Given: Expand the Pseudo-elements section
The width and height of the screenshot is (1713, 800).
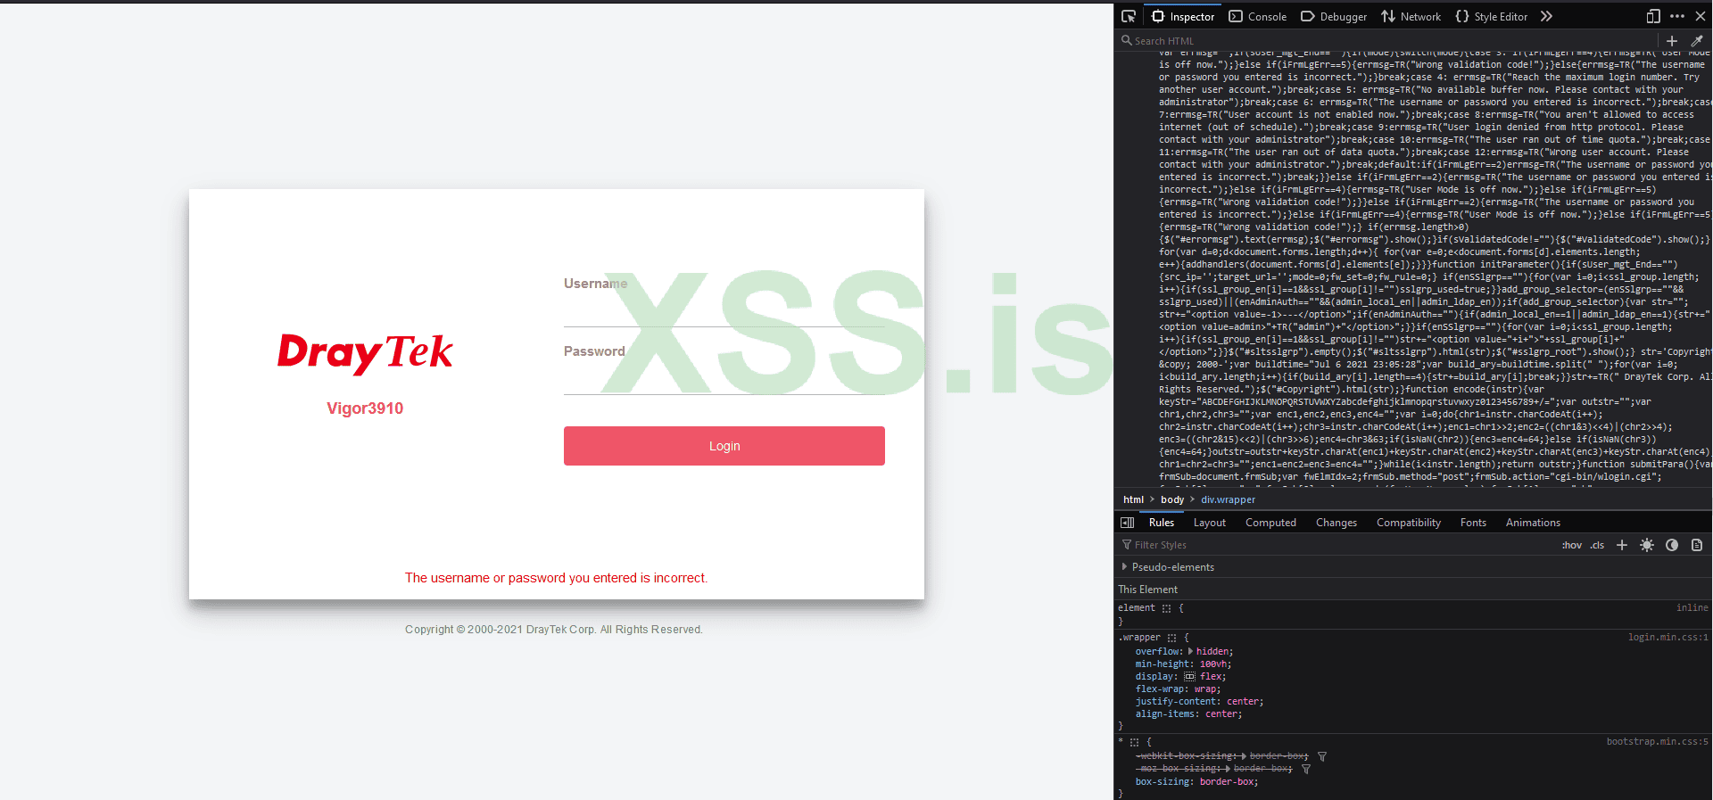Looking at the screenshot, I should coord(1124,567).
